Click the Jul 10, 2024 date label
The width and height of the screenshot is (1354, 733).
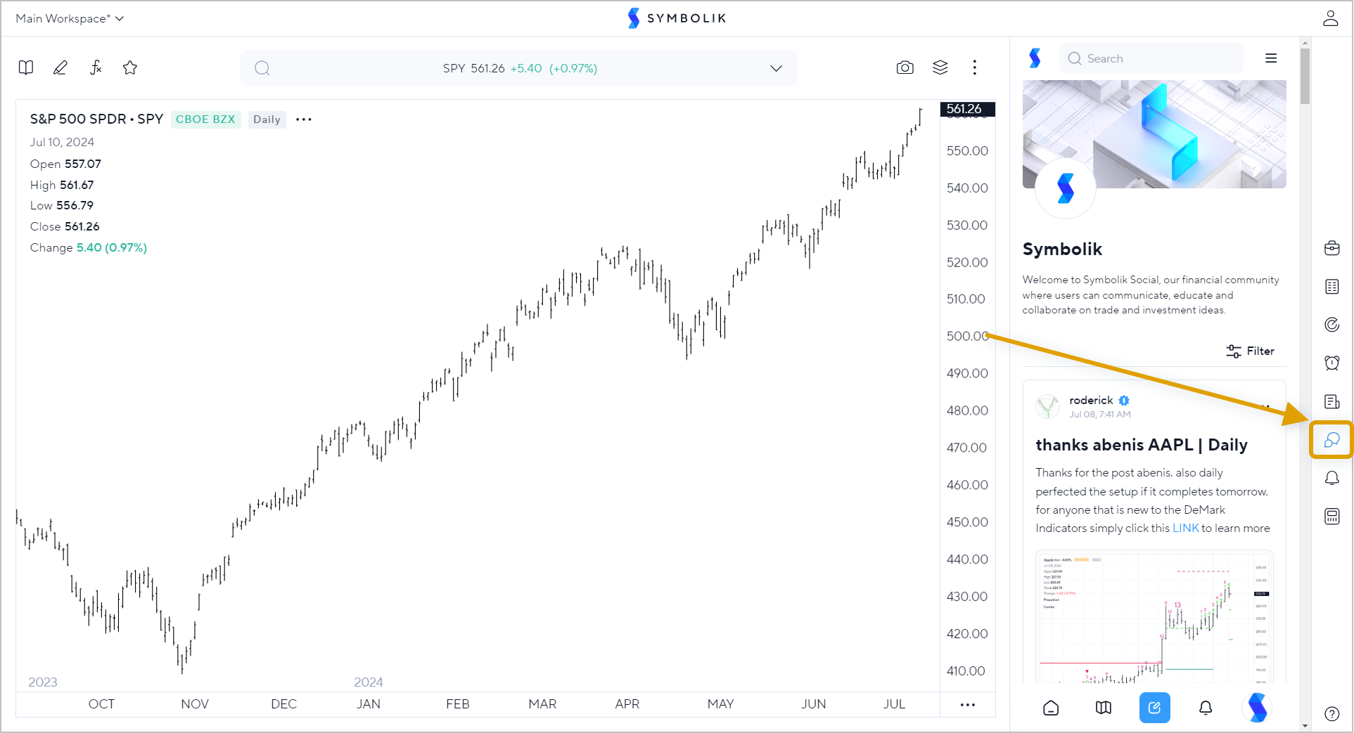point(62,142)
